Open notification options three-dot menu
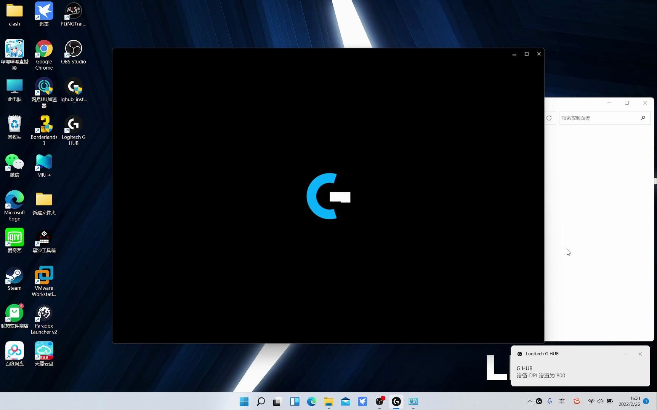This screenshot has height=410, width=657. (x=625, y=354)
